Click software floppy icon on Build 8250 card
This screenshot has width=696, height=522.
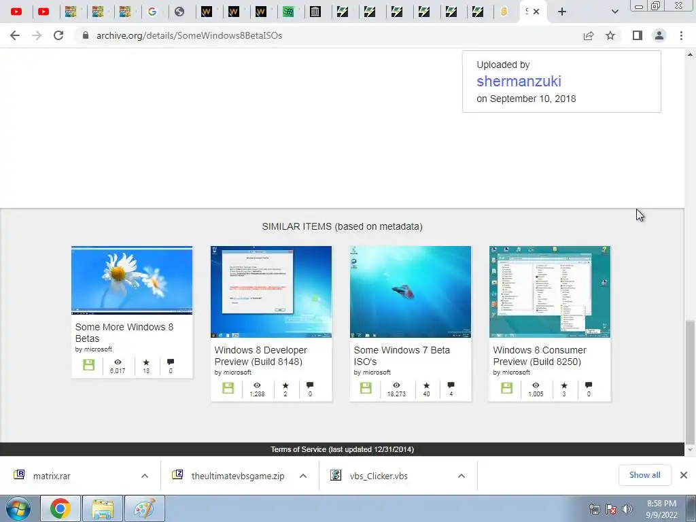click(506, 388)
